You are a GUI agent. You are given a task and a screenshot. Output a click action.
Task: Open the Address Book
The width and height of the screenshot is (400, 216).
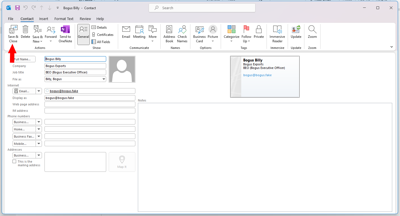(x=169, y=29)
